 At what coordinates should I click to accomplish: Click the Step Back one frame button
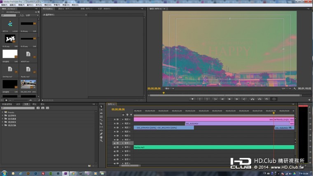pos(222,99)
